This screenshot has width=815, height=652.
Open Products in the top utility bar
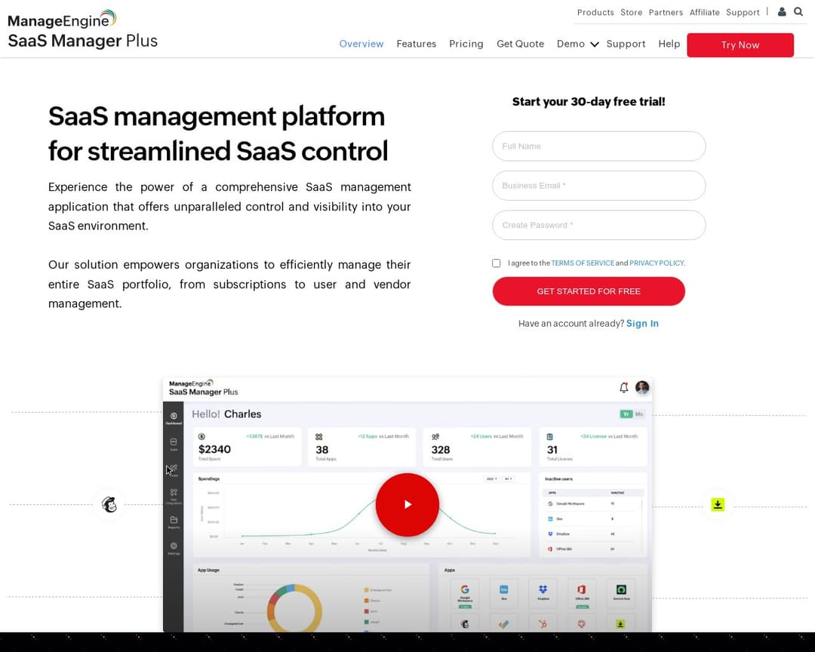[x=595, y=12]
